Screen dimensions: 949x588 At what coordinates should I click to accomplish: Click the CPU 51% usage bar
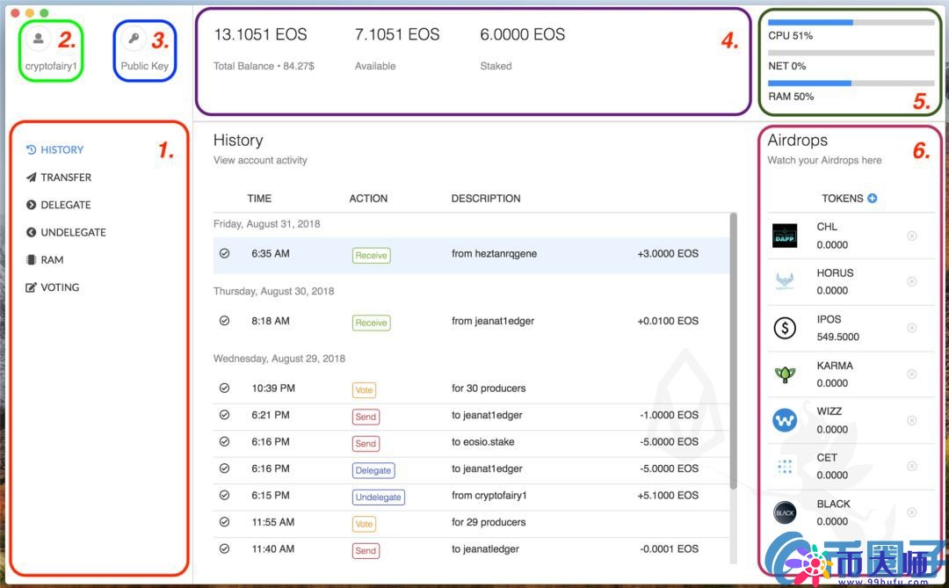coord(850,23)
